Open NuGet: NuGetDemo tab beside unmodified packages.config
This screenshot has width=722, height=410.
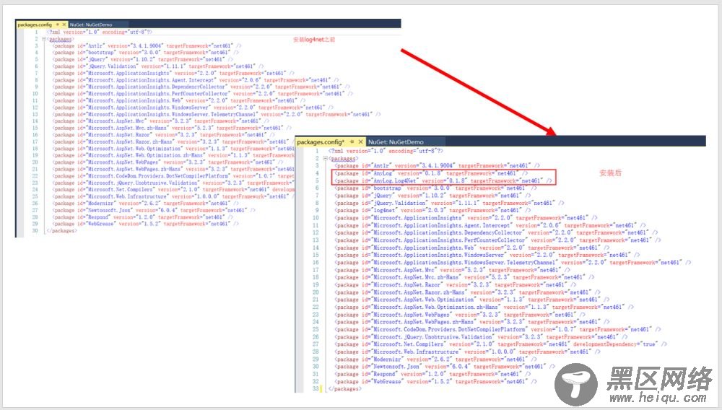click(x=91, y=25)
